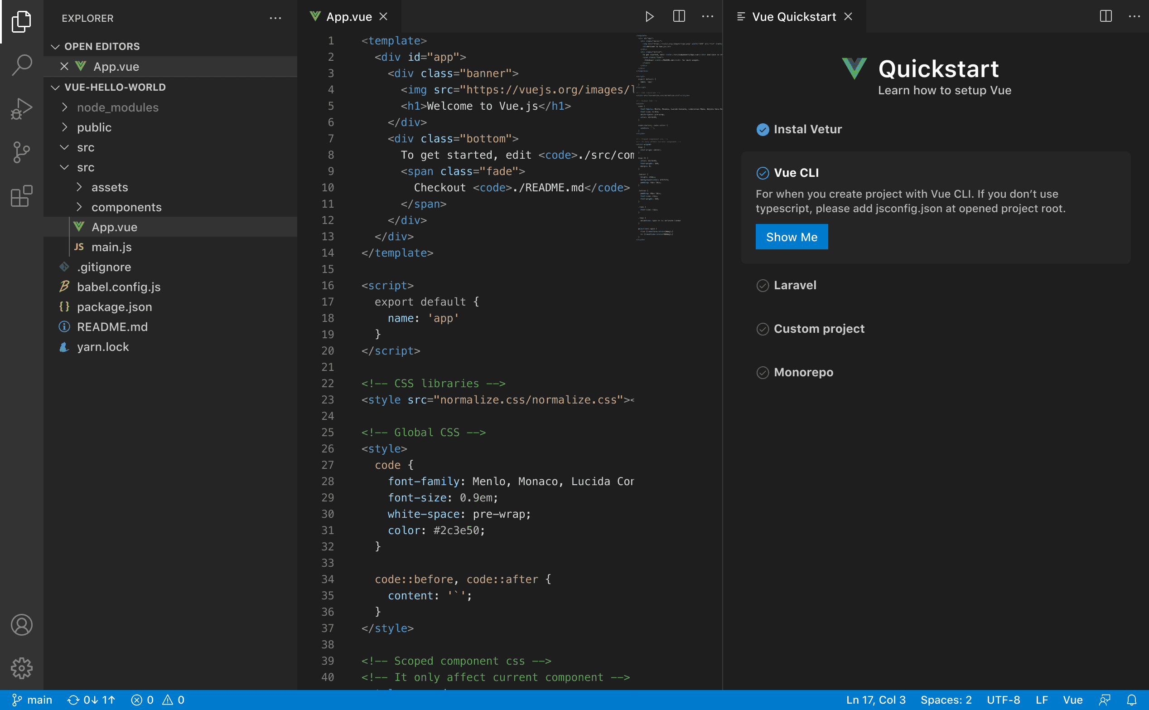Open the Search view icon
The height and width of the screenshot is (710, 1149).
click(x=22, y=65)
